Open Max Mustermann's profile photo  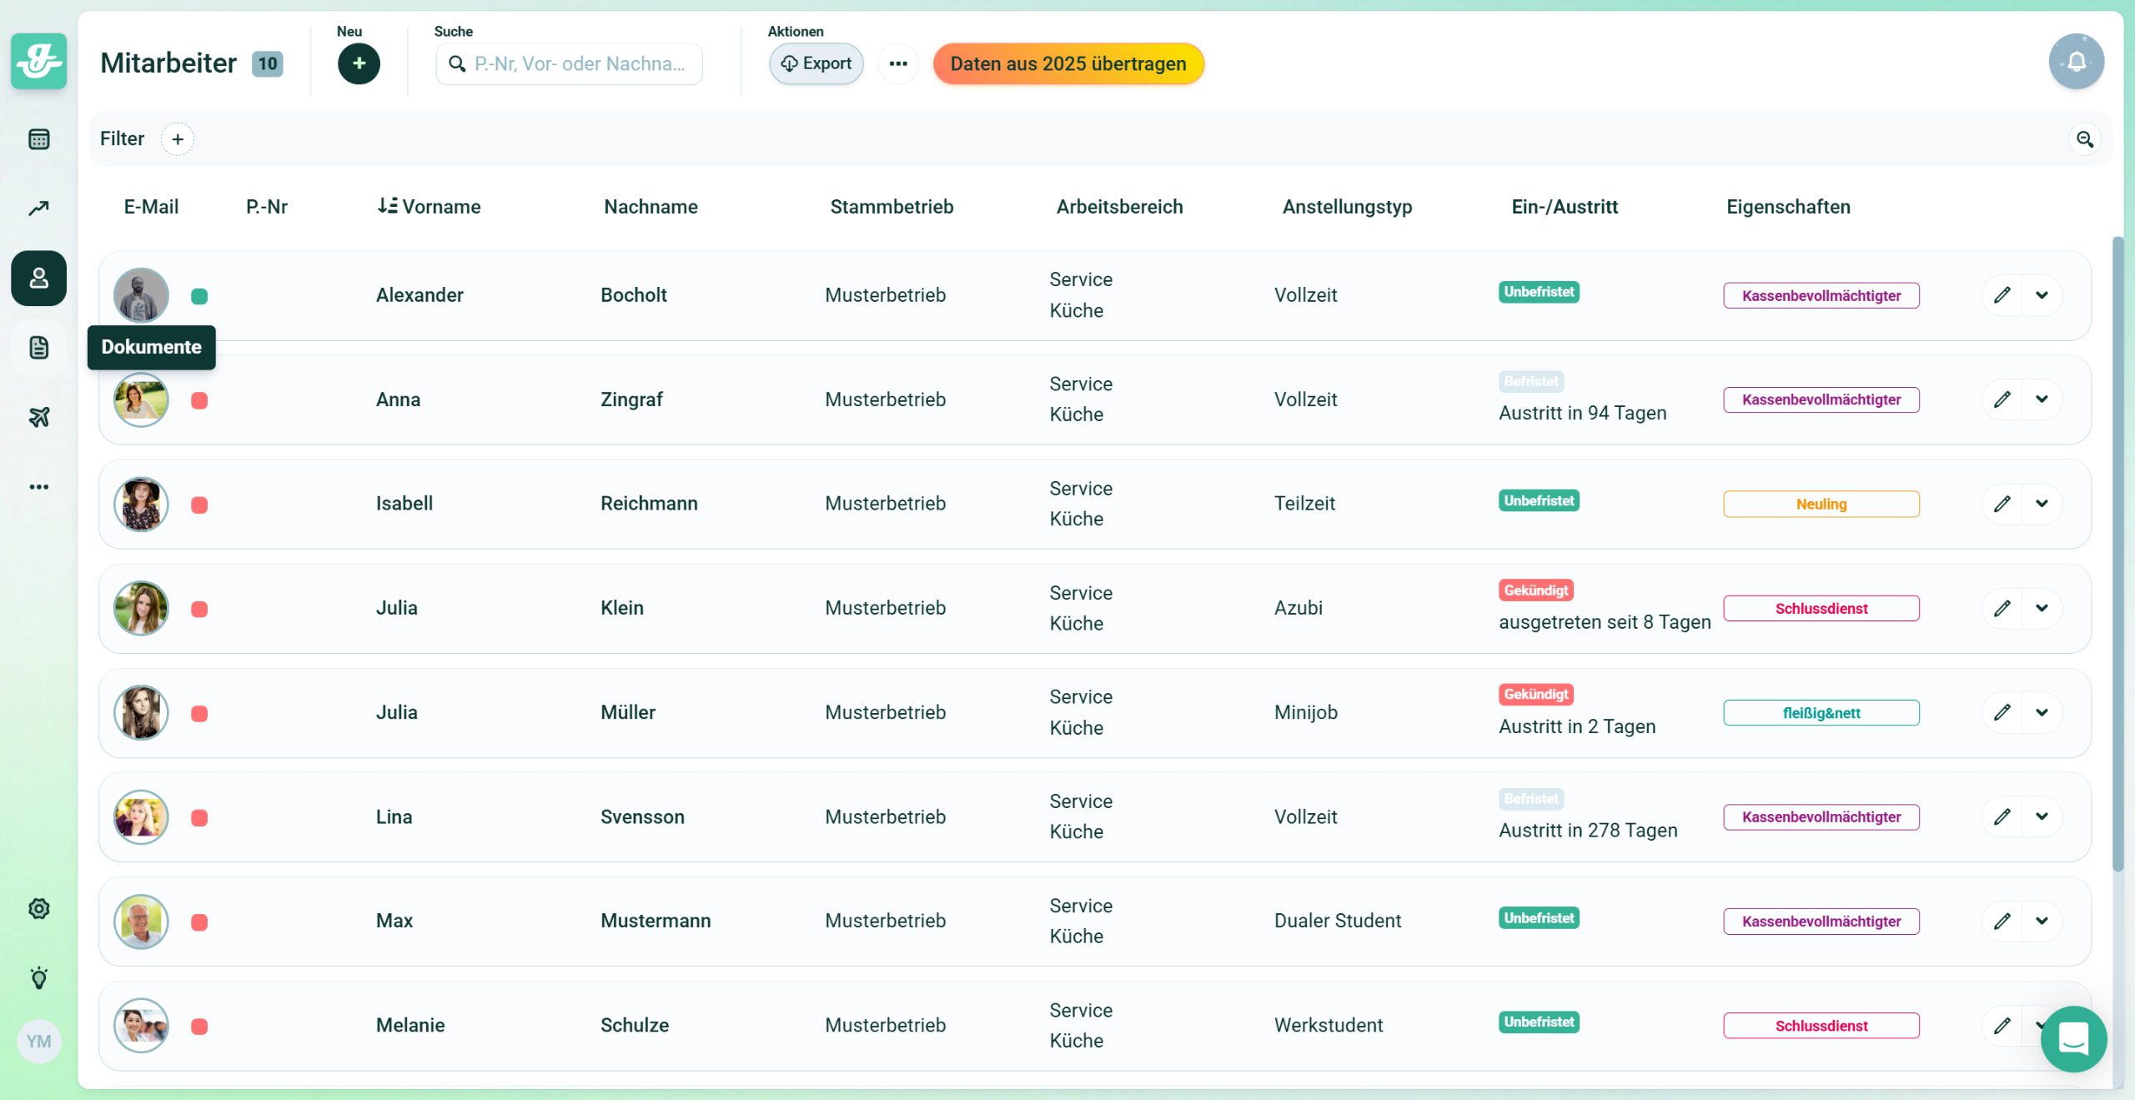click(x=141, y=921)
